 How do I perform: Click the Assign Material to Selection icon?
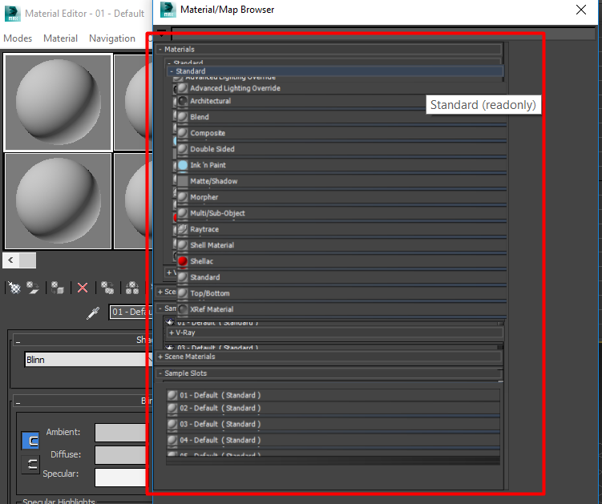click(58, 288)
